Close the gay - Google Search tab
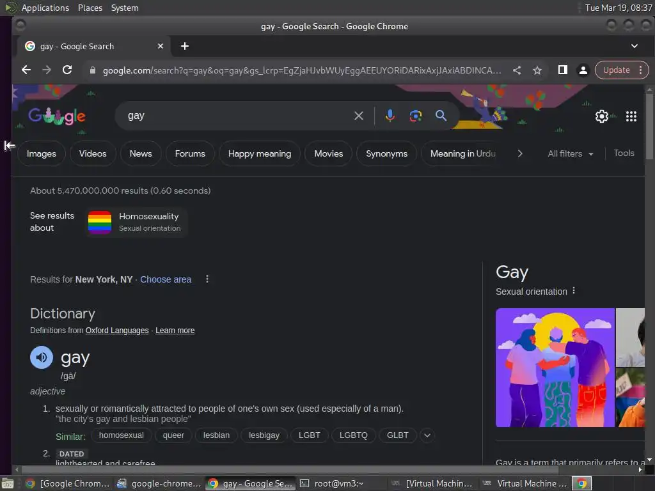The width and height of the screenshot is (655, 491). click(161, 46)
